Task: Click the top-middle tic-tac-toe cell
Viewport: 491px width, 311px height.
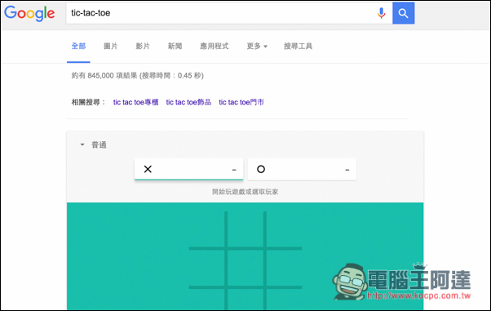Action: pos(245,229)
